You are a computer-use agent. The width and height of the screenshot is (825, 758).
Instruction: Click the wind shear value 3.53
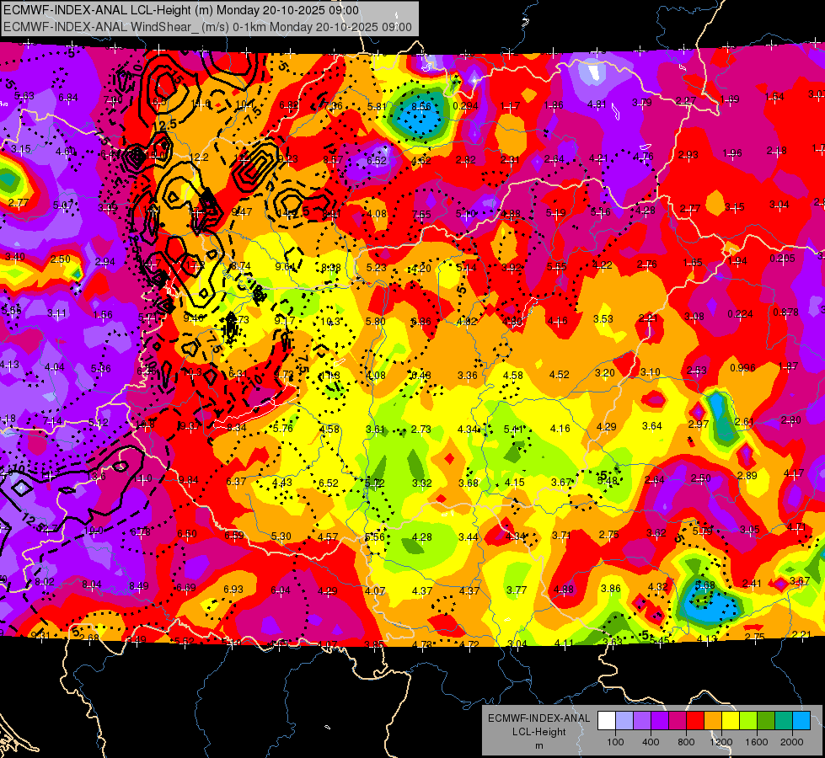tap(603, 318)
